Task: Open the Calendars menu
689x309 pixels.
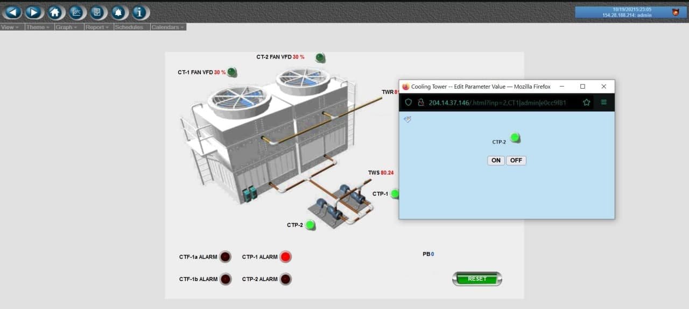Action: (x=167, y=27)
